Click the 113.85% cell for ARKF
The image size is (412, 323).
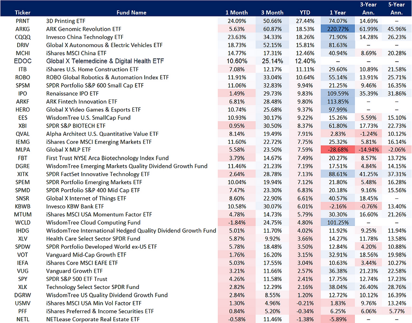[338, 101]
